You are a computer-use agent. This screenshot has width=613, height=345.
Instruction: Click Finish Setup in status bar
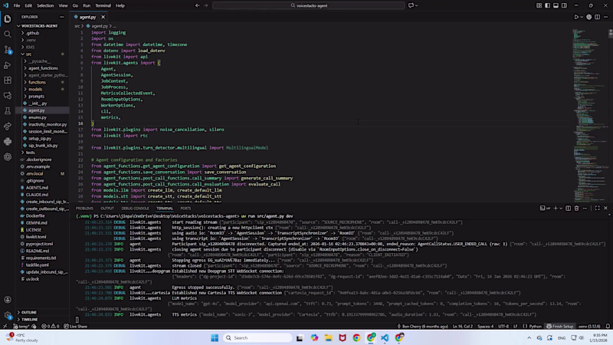tap(560, 327)
